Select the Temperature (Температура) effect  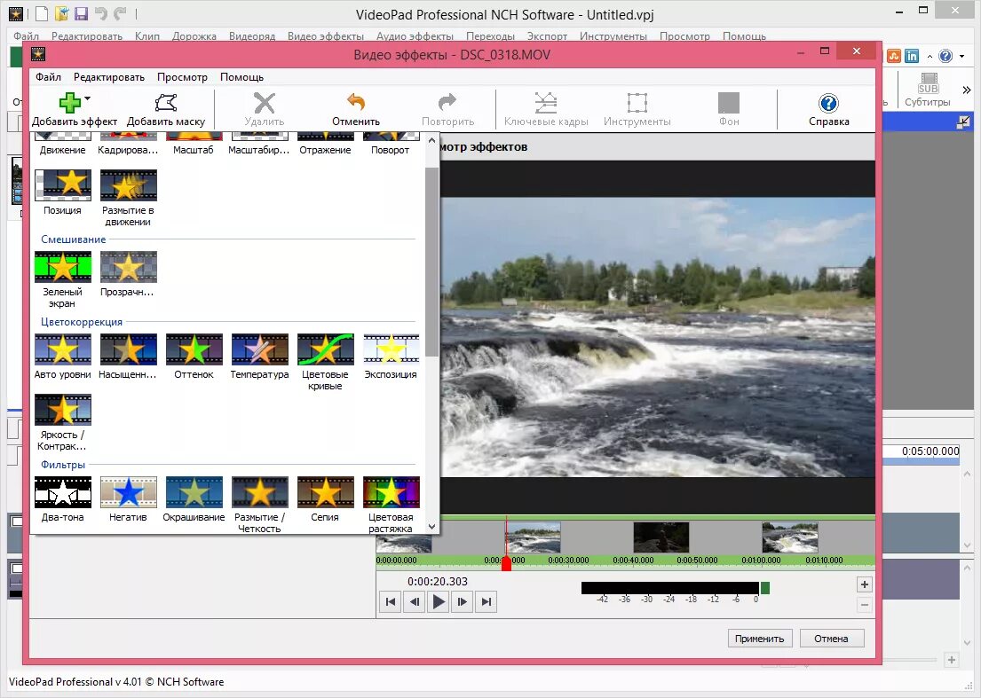coord(259,357)
